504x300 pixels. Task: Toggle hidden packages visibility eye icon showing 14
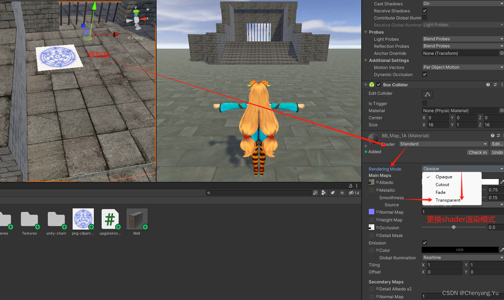354,193
